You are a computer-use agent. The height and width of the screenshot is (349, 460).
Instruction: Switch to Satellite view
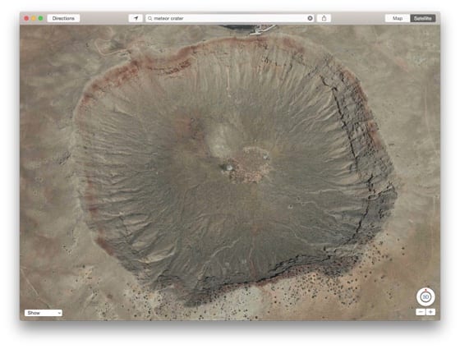point(423,18)
